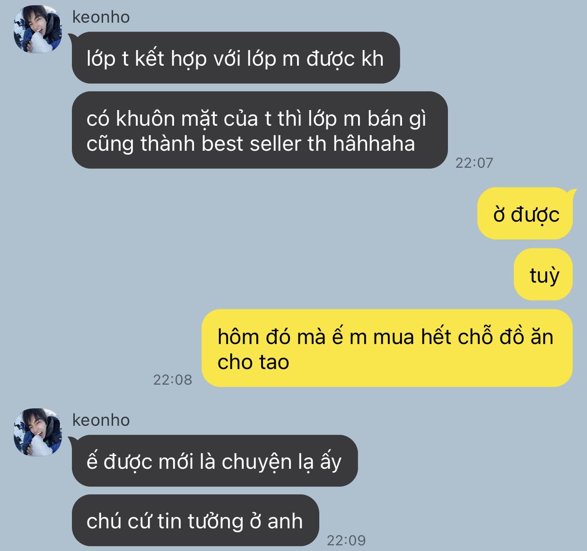This screenshot has width=587, height=551.
Task: Select the yellow message 'hôm đó mà ế m mua'
Action: point(387,348)
